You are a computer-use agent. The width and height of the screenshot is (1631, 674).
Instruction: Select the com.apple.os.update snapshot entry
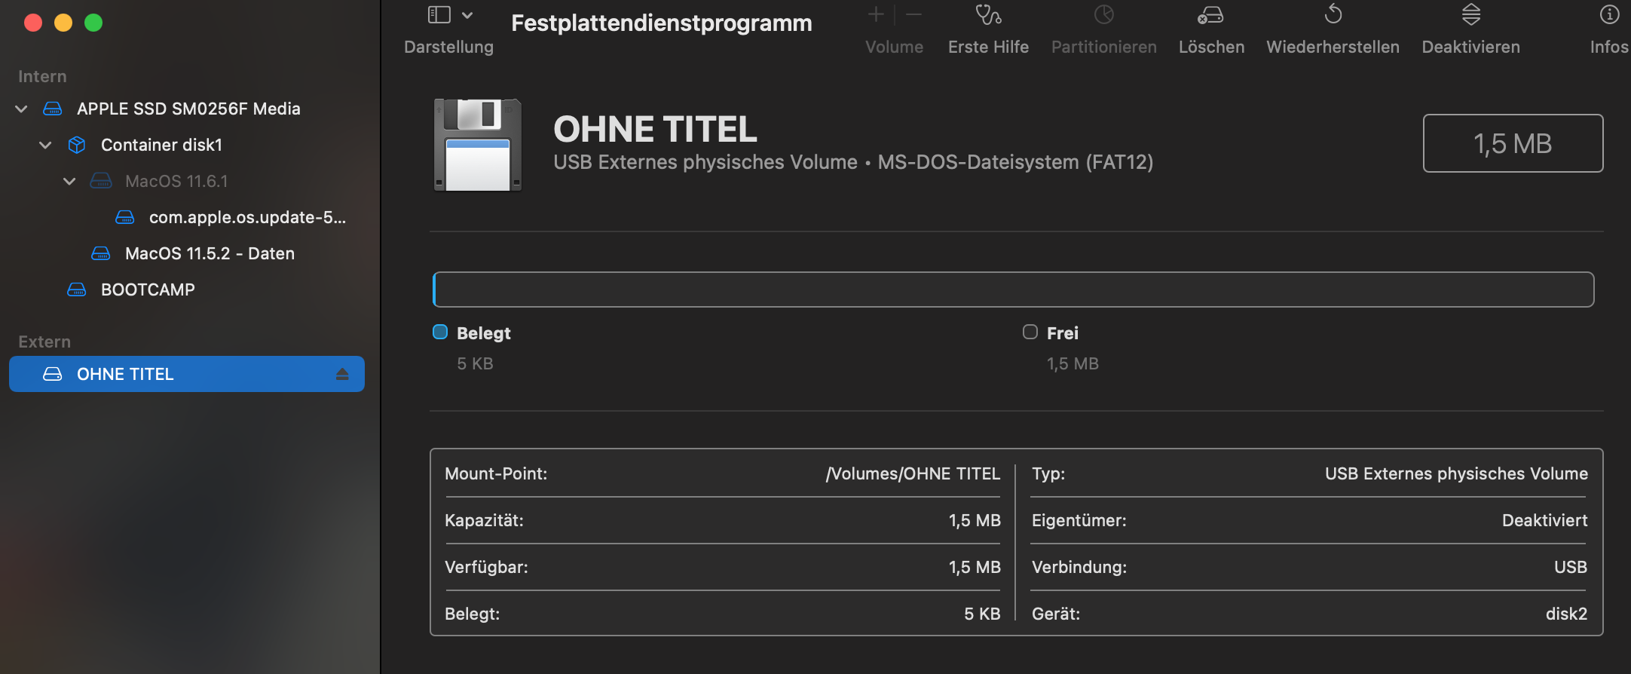tap(247, 217)
